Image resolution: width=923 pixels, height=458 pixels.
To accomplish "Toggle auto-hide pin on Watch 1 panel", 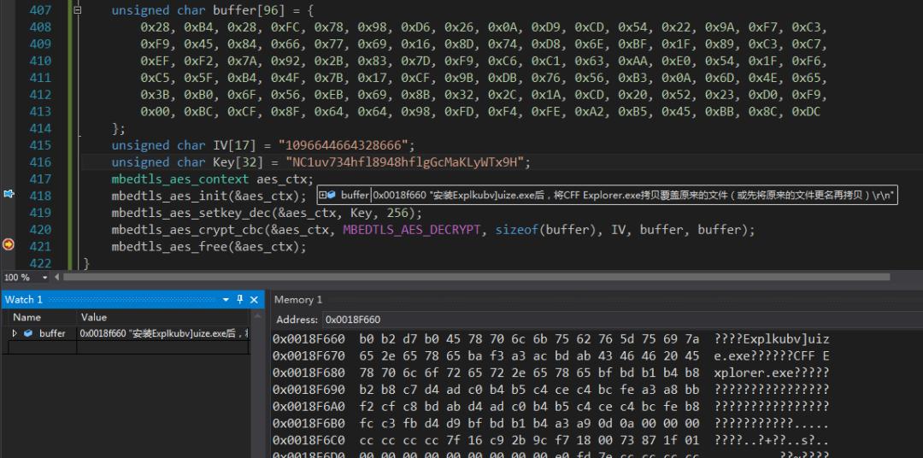I will [239, 300].
